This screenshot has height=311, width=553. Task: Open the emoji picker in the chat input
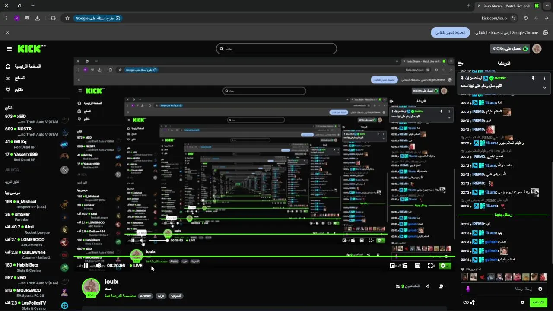pyautogui.click(x=540, y=289)
